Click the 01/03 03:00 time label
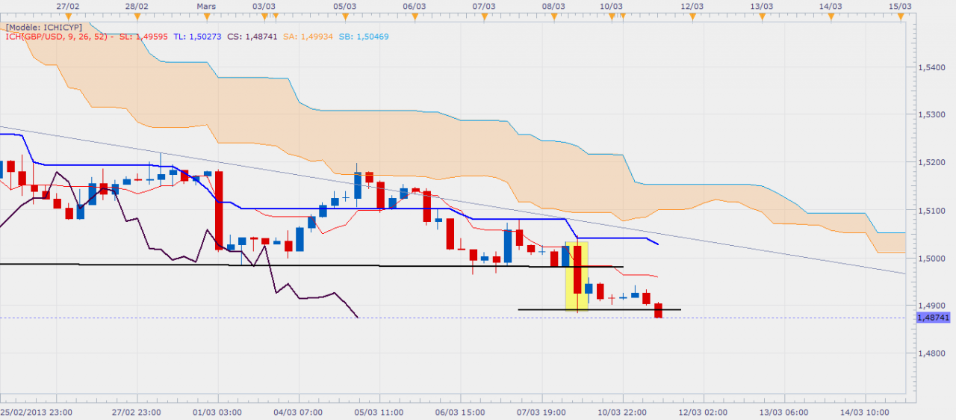The height and width of the screenshot is (420, 956). 217,412
